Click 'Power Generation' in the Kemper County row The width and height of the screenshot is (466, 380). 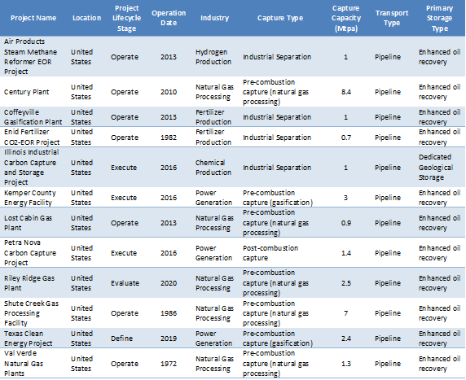[213, 198]
